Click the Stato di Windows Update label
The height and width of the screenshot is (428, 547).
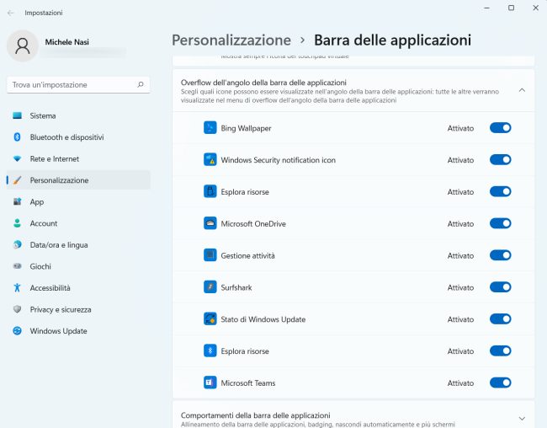(263, 319)
